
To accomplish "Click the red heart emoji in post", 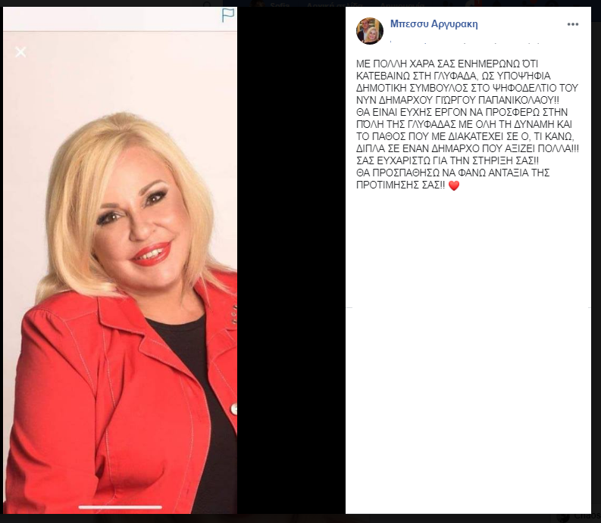I will (454, 185).
